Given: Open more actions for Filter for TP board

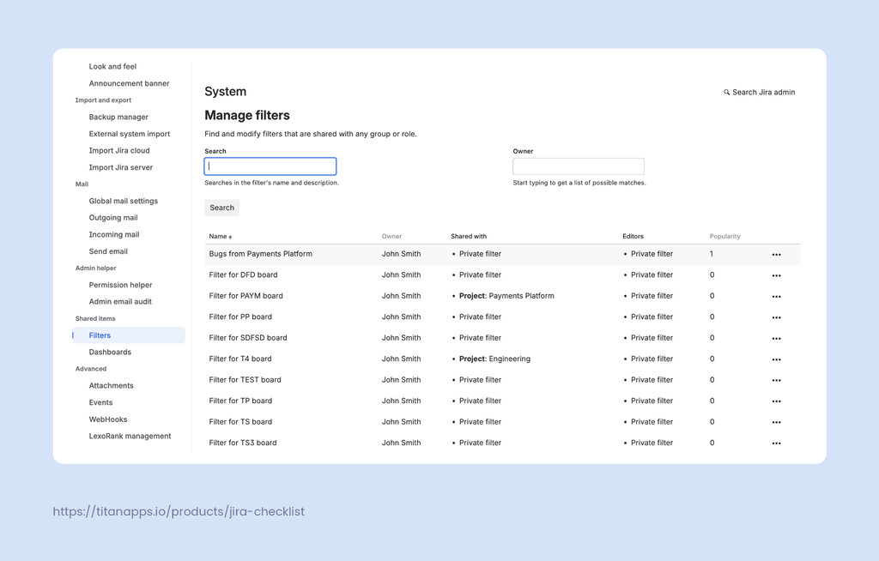Looking at the screenshot, I should click(776, 401).
